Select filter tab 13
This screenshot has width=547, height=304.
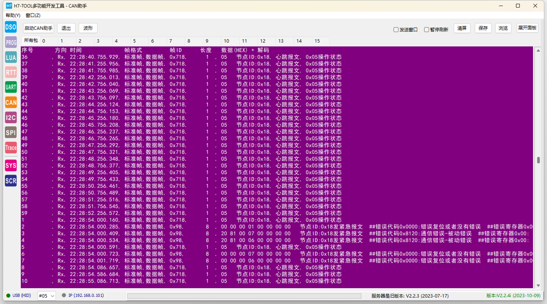click(x=281, y=41)
